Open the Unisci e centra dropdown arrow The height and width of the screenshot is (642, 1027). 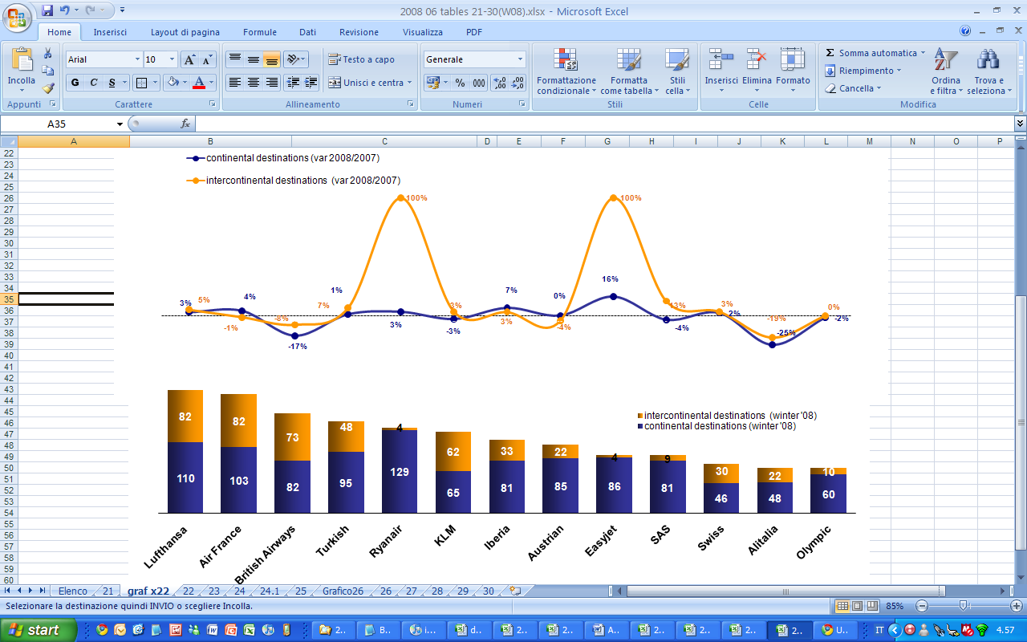pyautogui.click(x=409, y=83)
